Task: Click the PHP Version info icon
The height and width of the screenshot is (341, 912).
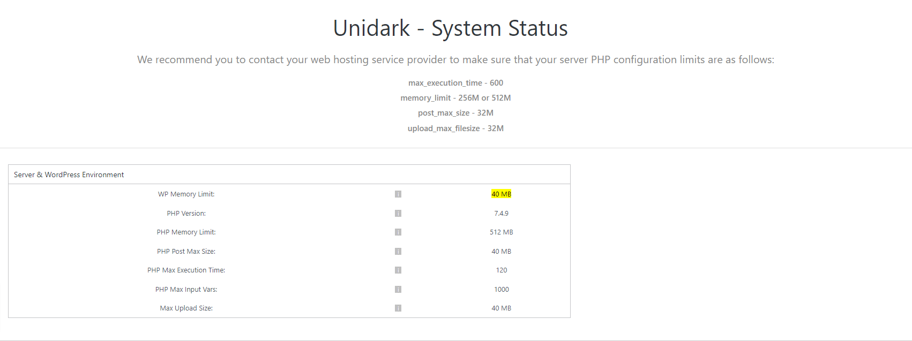Action: click(x=398, y=214)
